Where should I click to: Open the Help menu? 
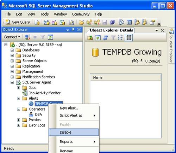coord(98,14)
